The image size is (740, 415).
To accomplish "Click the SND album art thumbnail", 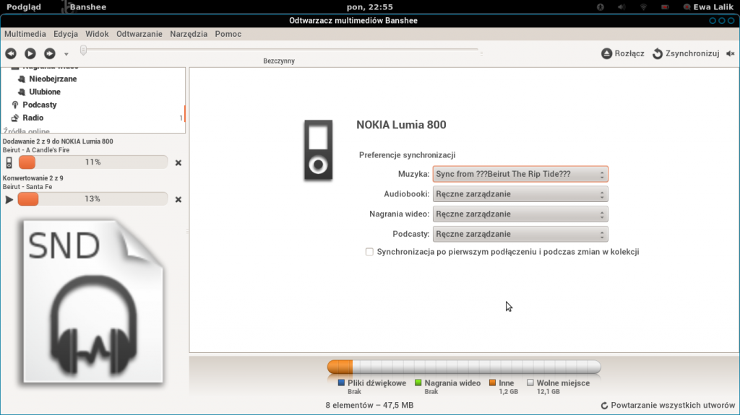I will tap(93, 302).
